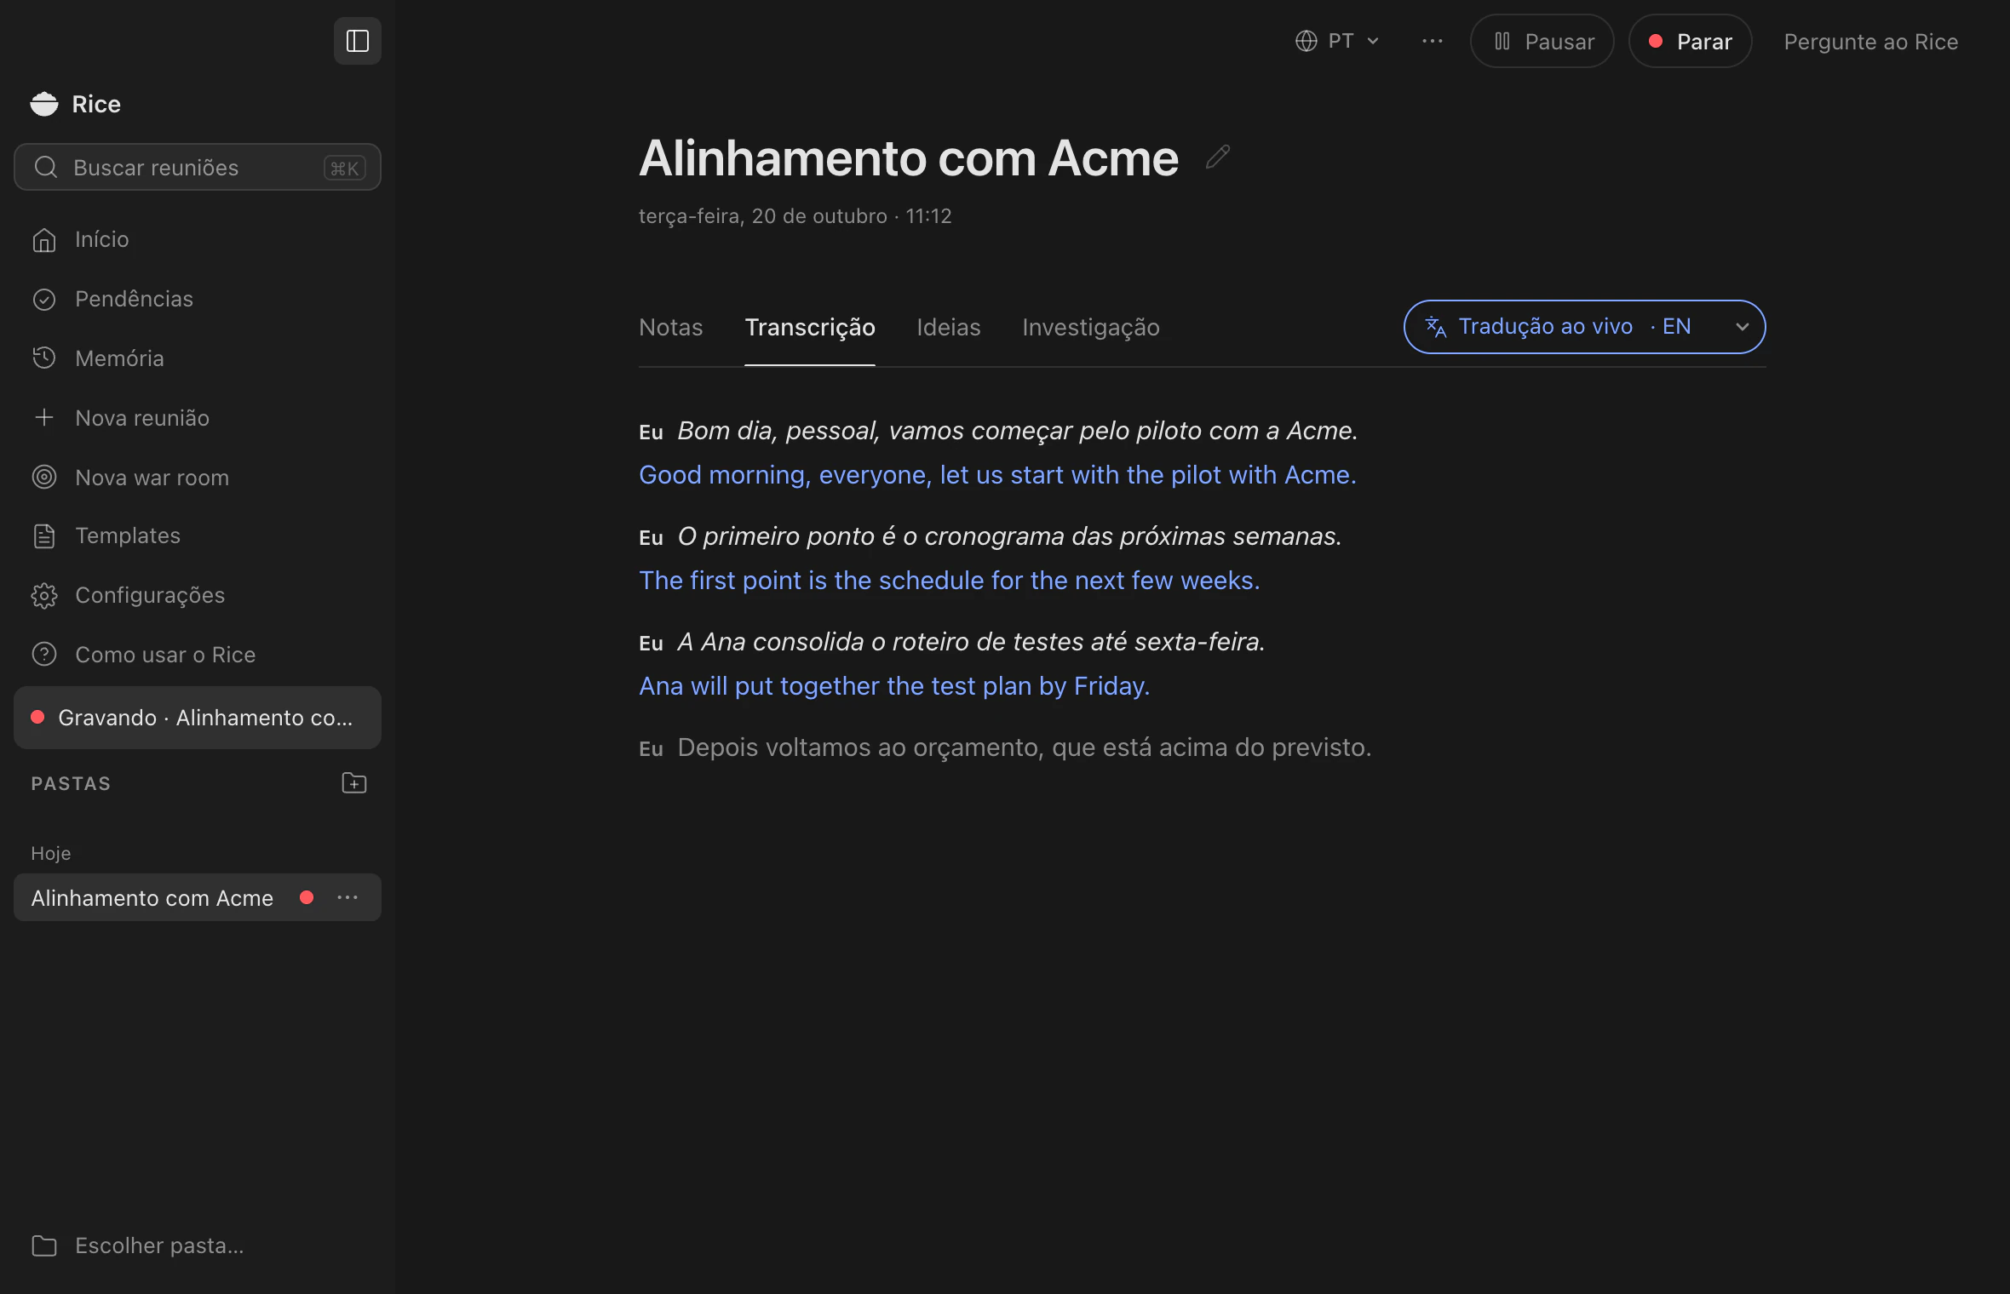This screenshot has height=1294, width=2010.
Task: Click Escolher pasta... at sidebar bottom
Action: (198, 1245)
